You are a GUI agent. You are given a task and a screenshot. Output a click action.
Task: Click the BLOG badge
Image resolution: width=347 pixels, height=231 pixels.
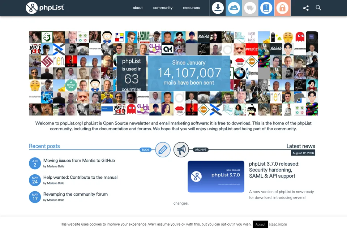point(145,150)
